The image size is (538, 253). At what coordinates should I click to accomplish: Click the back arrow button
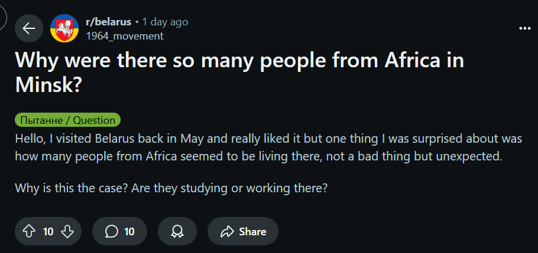(x=28, y=28)
